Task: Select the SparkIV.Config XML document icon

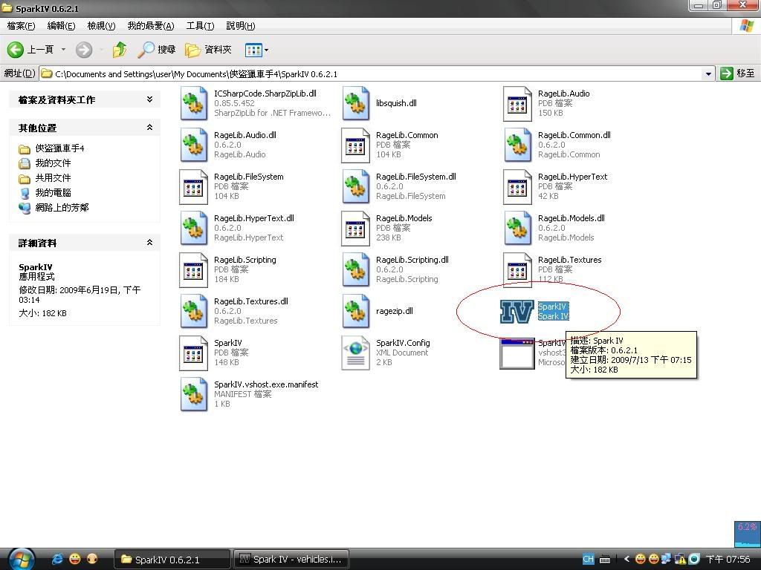Action: [356, 353]
